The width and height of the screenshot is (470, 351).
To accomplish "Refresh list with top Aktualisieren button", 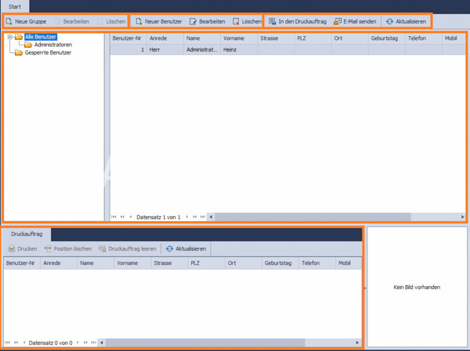I will (406, 22).
